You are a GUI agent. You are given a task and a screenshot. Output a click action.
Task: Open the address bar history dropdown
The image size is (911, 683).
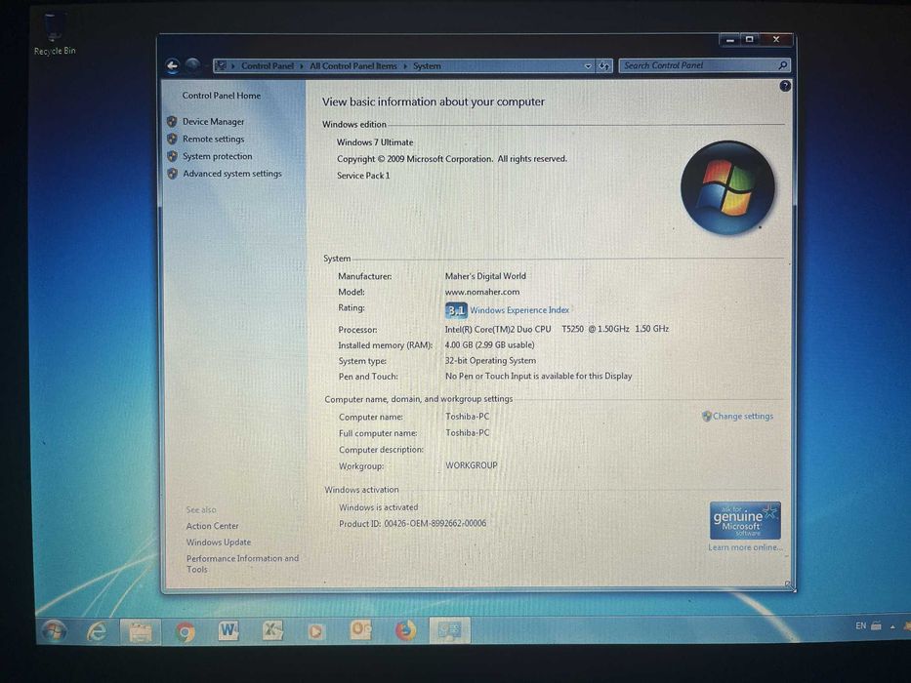(x=588, y=66)
